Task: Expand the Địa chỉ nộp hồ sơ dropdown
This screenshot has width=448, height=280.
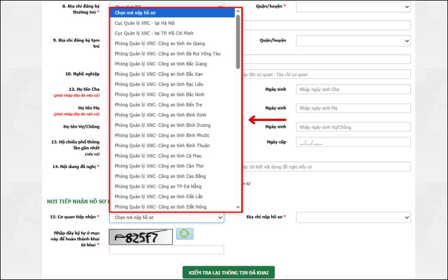Action: click(x=353, y=217)
